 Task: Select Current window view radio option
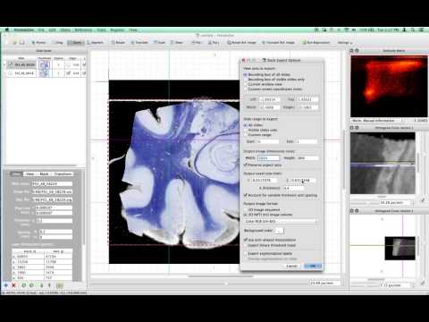pyautogui.click(x=246, y=84)
